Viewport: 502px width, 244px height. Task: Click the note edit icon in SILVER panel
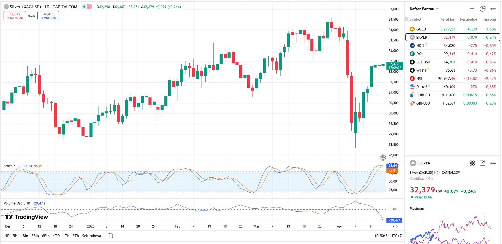tap(483, 163)
